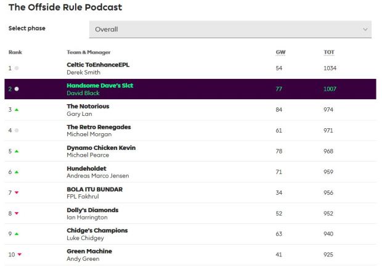Open the Select phase dropdown
This screenshot has width=382, height=267.
(230, 30)
